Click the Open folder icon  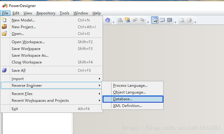[x=4, y=33]
